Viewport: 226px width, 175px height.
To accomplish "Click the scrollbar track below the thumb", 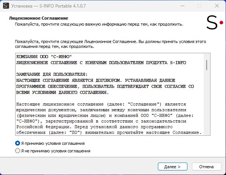I will point(207,103).
